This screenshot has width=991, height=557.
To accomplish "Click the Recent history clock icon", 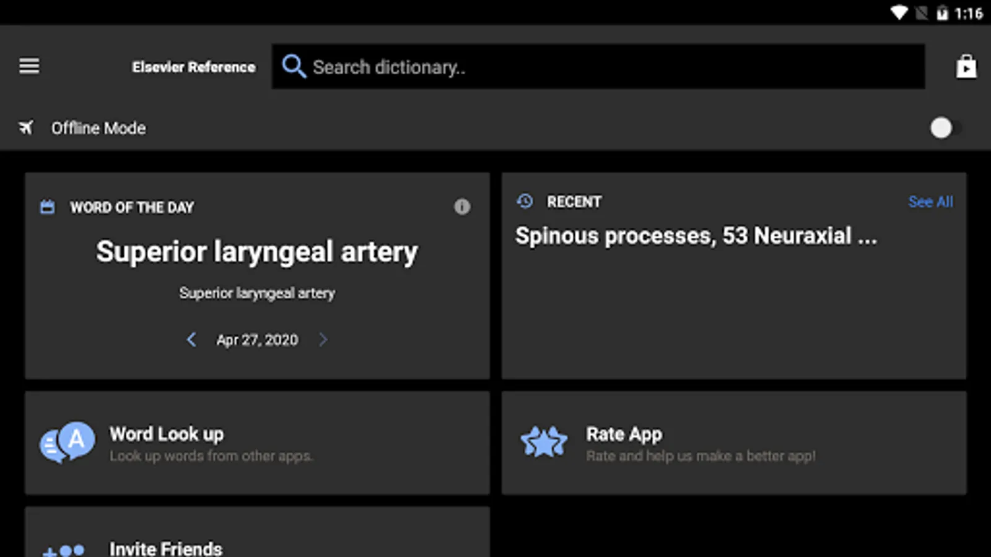I will (x=525, y=201).
